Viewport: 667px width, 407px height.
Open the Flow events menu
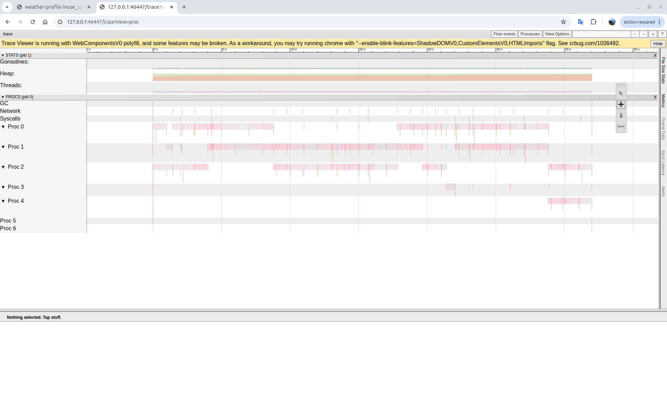pos(504,34)
